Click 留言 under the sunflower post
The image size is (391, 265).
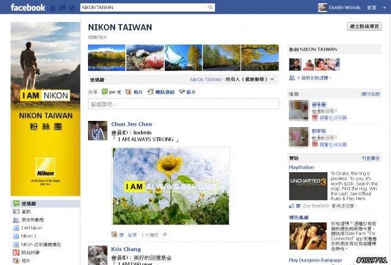click(132, 235)
